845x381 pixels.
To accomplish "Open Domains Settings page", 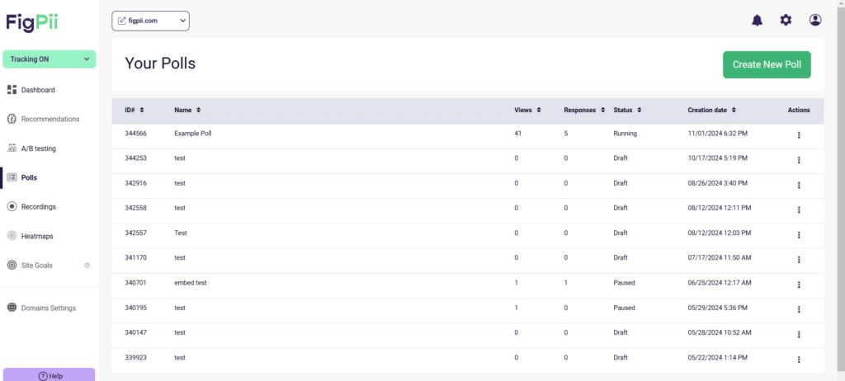I will click(x=49, y=308).
